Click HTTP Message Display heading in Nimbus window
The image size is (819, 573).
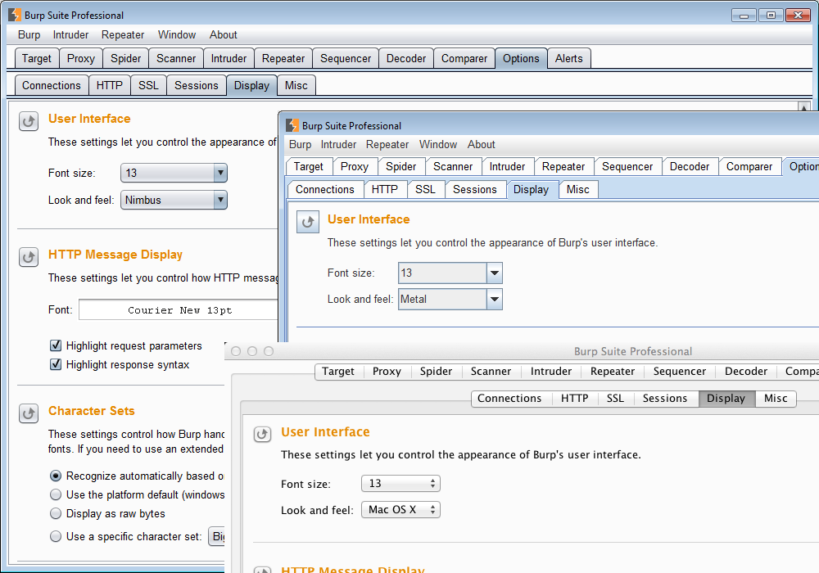point(115,255)
